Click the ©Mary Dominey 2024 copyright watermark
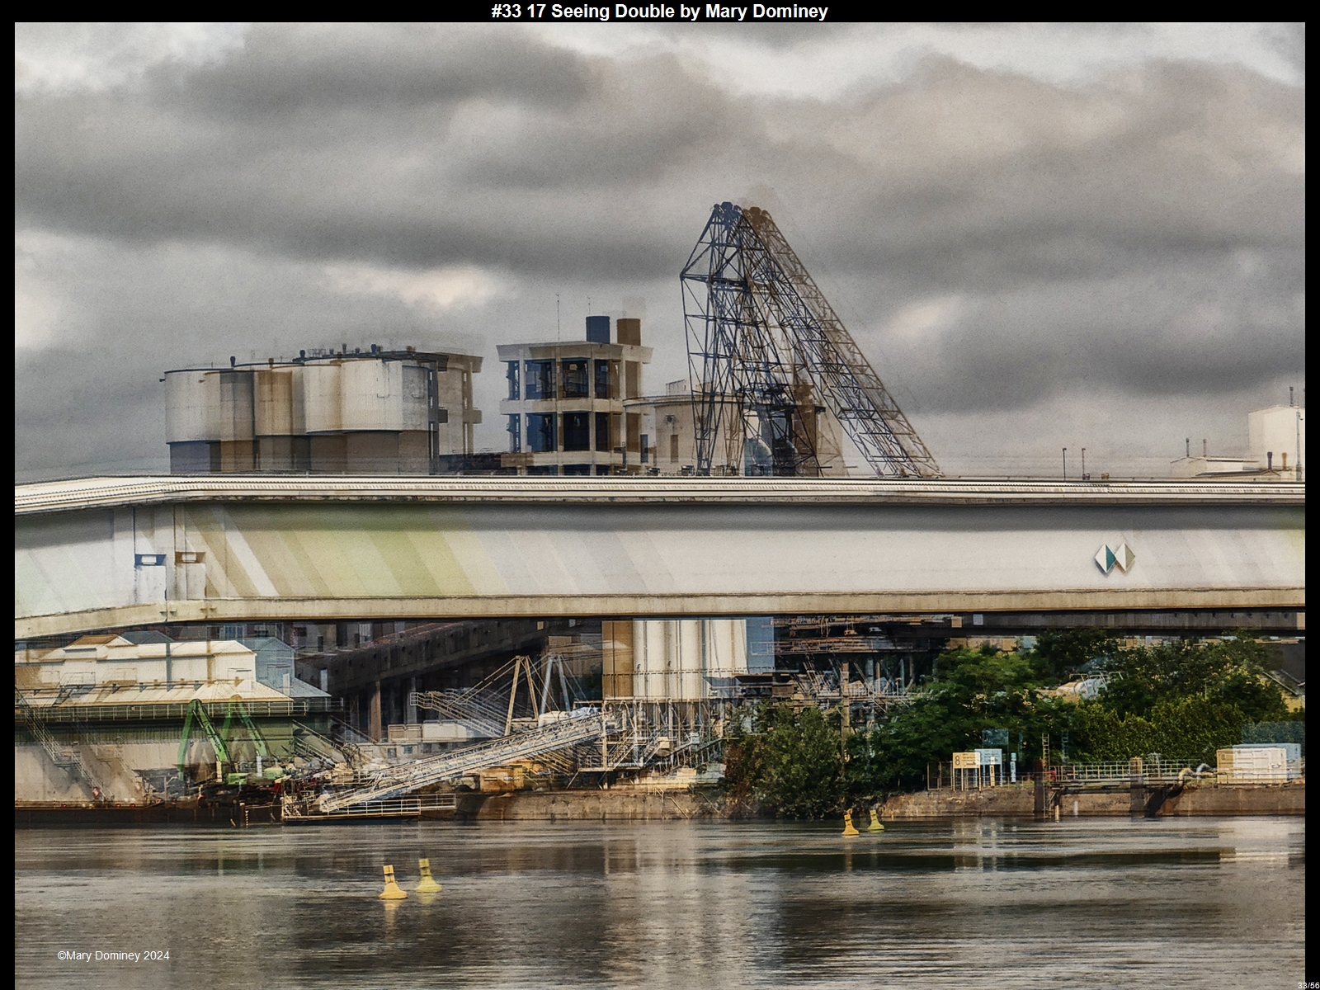This screenshot has height=990, width=1320. coord(113,955)
